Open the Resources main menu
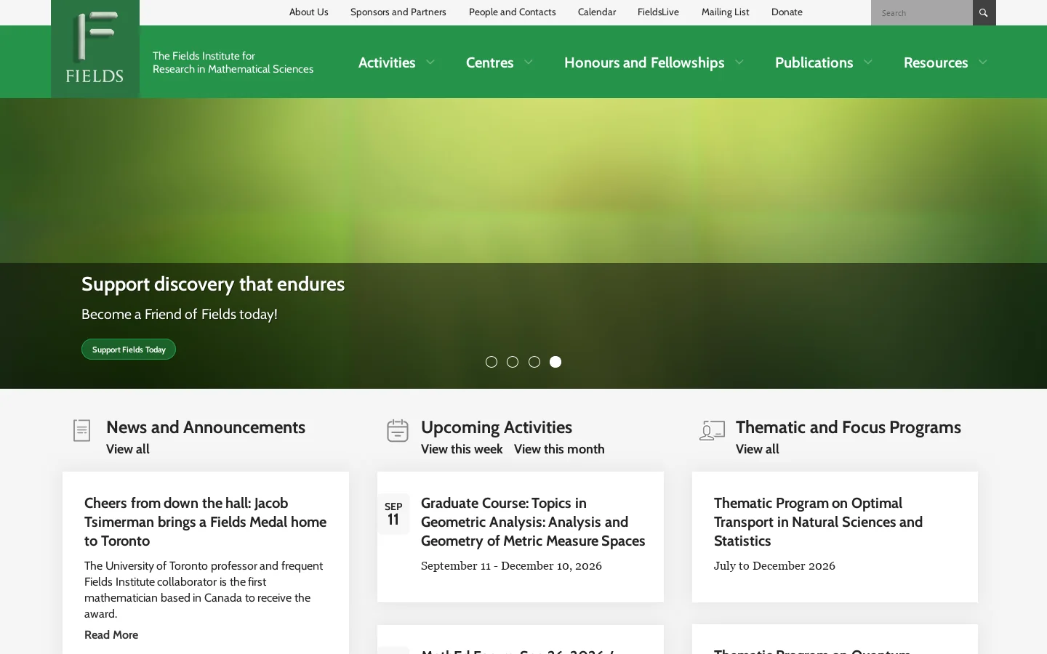This screenshot has height=654, width=1047. coord(936,62)
